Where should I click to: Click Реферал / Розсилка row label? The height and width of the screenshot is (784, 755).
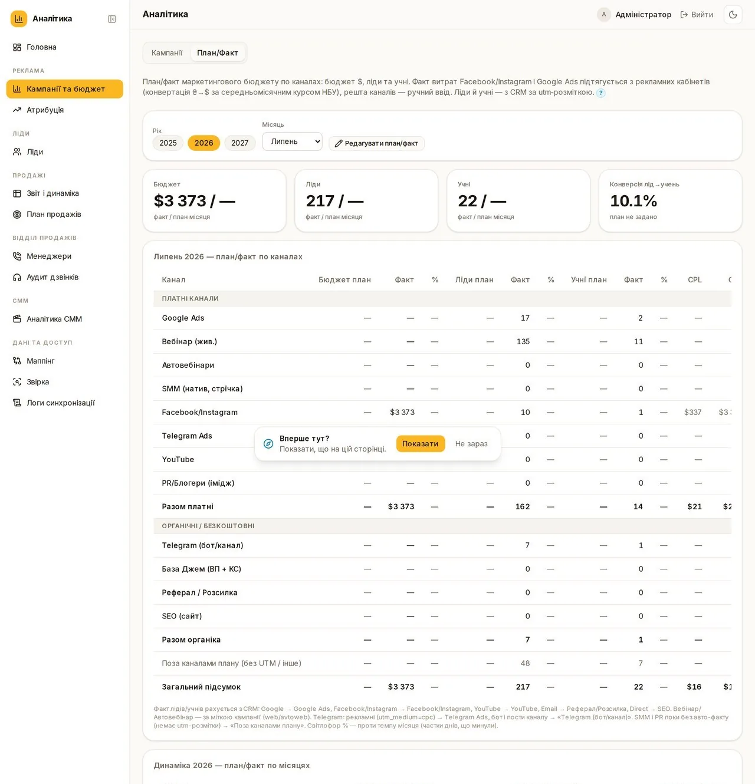pos(199,593)
